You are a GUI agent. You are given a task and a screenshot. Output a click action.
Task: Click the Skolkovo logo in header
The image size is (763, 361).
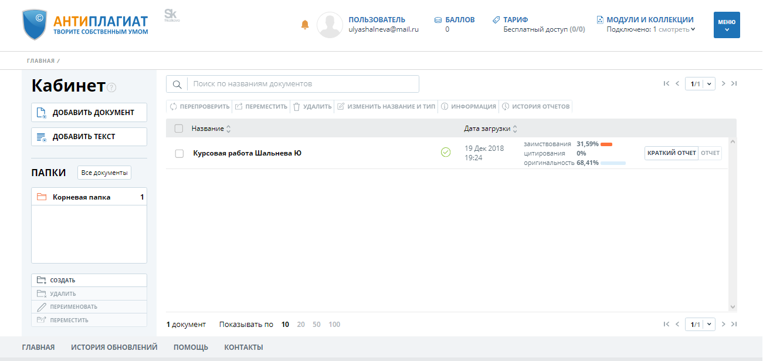[x=171, y=16]
